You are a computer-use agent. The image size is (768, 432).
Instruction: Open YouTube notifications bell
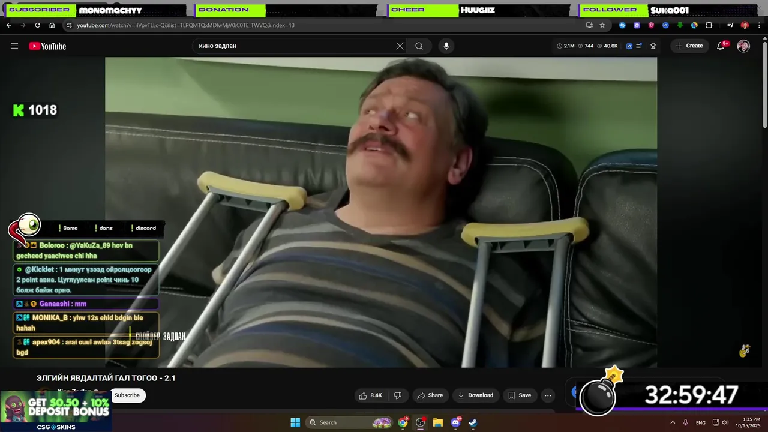coord(722,46)
